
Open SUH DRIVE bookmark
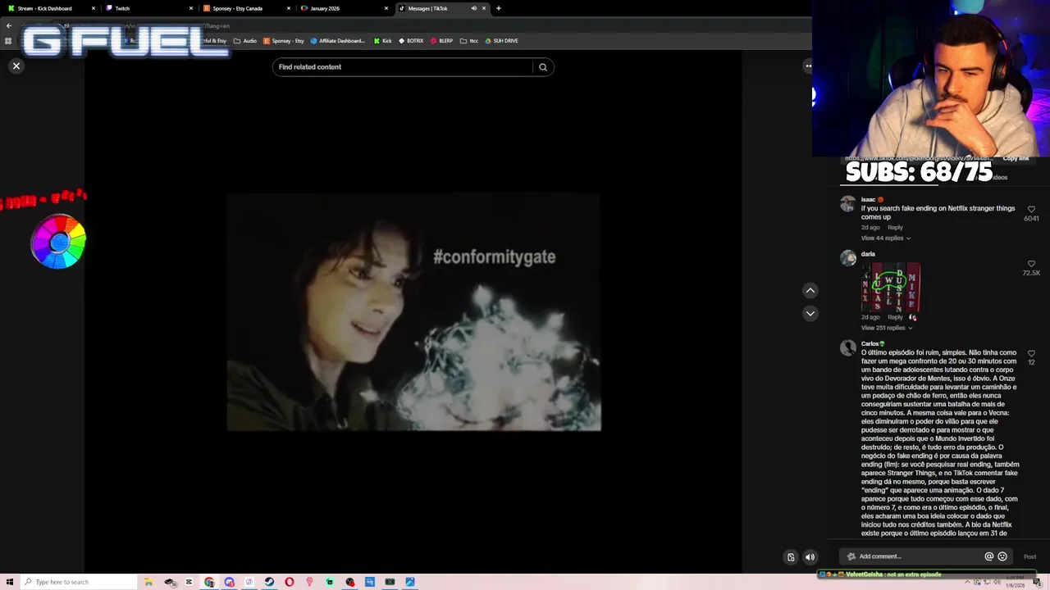coord(501,41)
